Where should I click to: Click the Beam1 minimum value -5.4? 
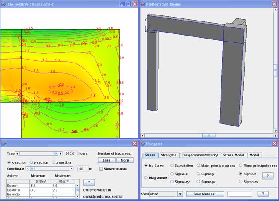pos(41,186)
